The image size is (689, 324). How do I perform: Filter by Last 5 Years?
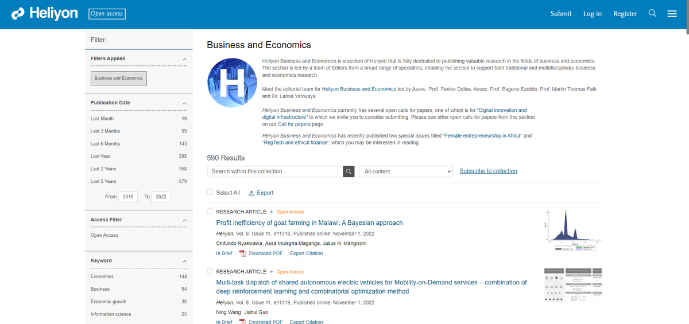click(103, 182)
